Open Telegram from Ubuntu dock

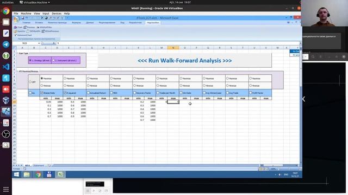pos(6,44)
